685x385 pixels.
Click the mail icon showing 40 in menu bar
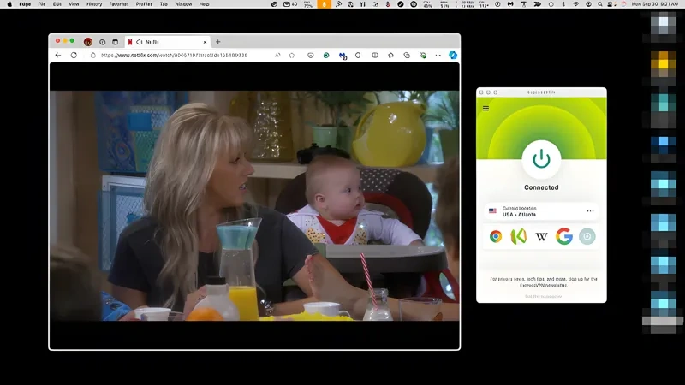[290, 4]
